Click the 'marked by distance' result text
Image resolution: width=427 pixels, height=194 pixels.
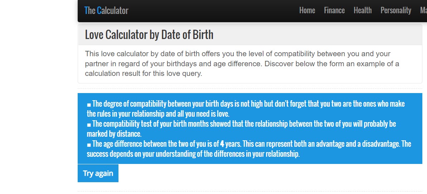(114, 134)
